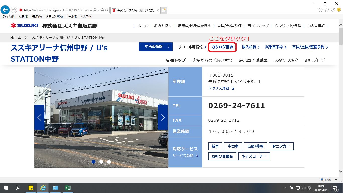Open the IE tools gear icon
343x193 pixels.
coord(333,10)
